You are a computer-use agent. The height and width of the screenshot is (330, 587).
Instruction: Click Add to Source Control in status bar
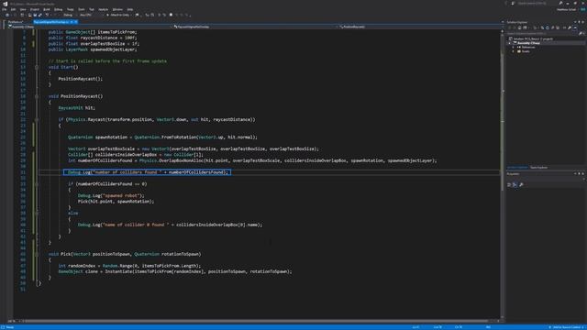[566, 327]
